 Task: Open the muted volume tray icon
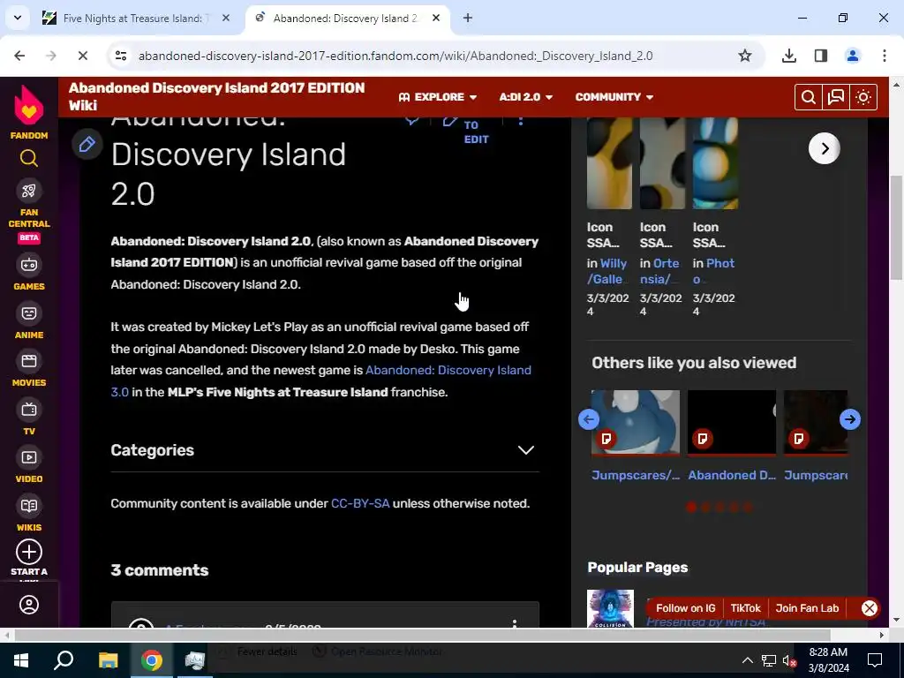pyautogui.click(x=789, y=660)
